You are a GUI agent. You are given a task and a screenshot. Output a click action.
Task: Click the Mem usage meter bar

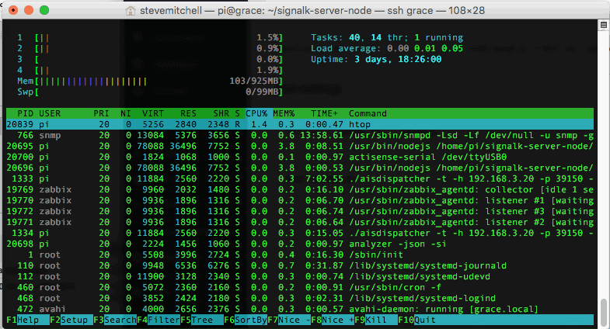click(150, 81)
